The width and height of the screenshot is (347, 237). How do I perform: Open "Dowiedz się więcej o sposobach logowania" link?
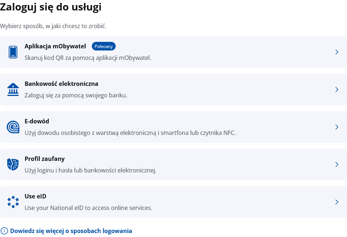click(x=71, y=231)
